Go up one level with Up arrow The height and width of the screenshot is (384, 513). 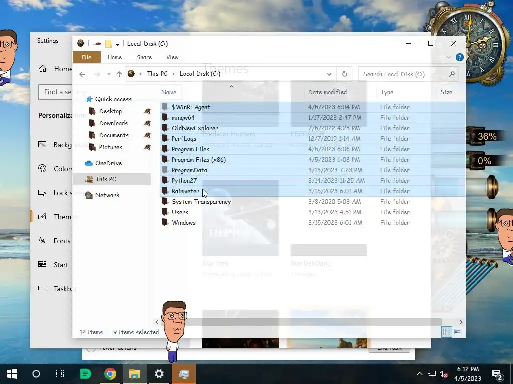click(119, 74)
